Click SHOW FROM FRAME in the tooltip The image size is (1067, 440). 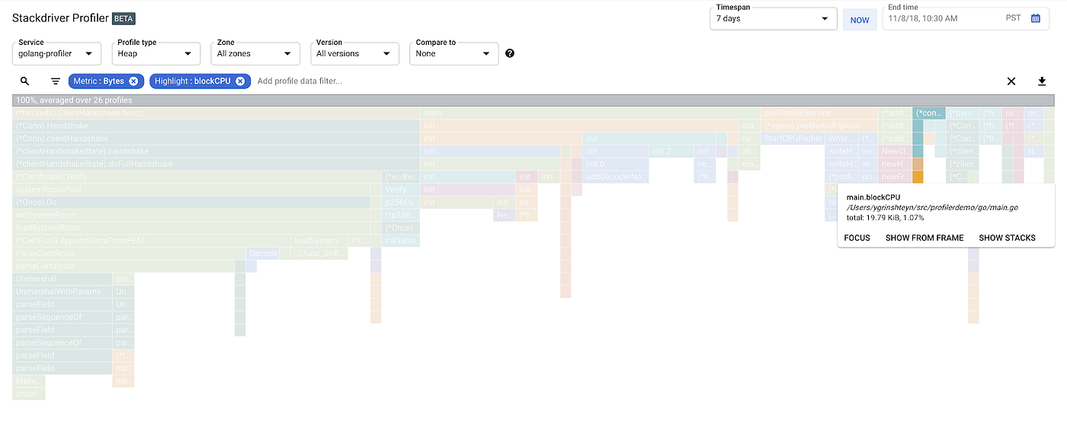(924, 238)
